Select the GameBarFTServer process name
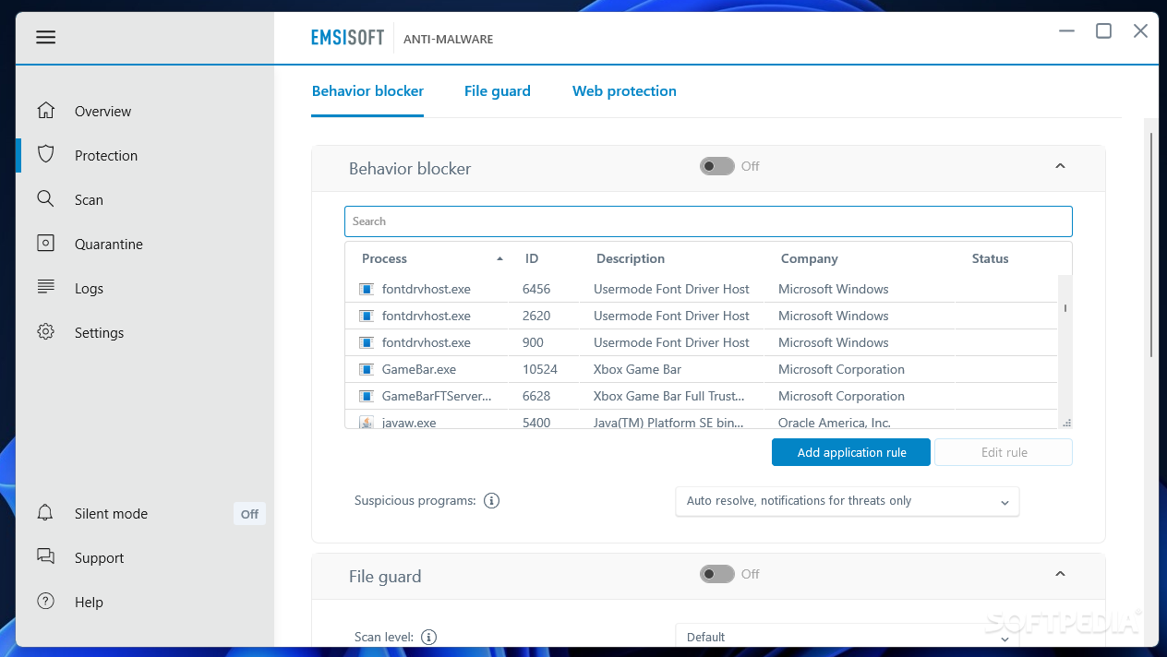Screen dimensions: 1167x657 (437, 396)
